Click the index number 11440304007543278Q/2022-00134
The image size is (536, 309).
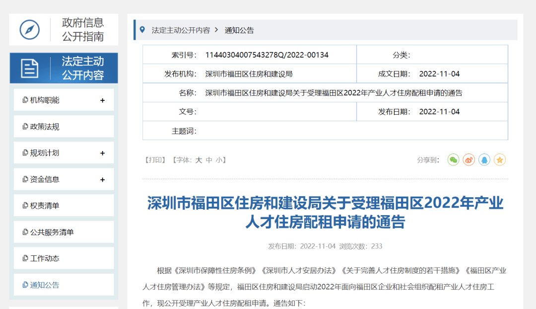coord(267,55)
